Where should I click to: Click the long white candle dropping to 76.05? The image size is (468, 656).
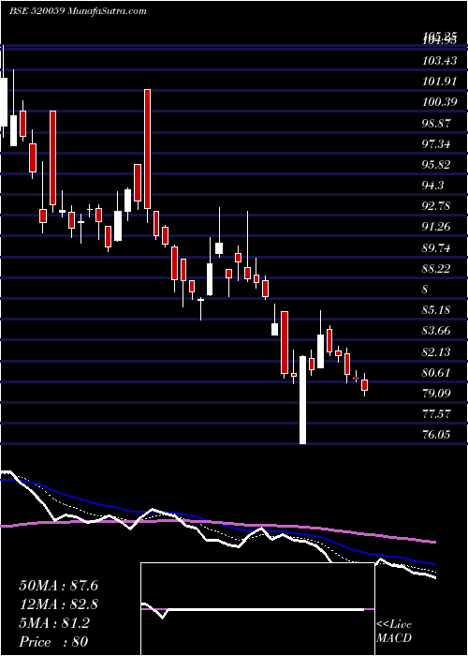pyautogui.click(x=302, y=400)
